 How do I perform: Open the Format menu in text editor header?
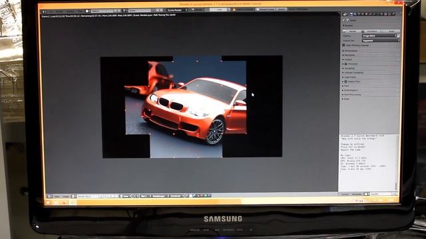point(345,194)
